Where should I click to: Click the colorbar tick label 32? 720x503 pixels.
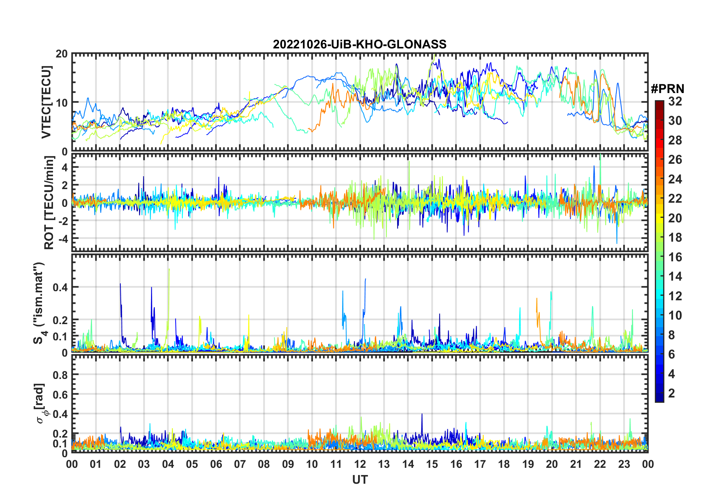coord(675,101)
